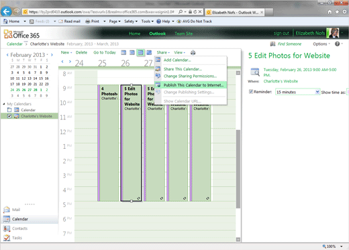
Task: Click the Home tab in Office 365 header
Action: [134, 34]
